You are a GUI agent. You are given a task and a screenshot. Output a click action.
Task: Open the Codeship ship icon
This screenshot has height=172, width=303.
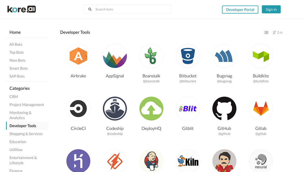[x=115, y=109]
